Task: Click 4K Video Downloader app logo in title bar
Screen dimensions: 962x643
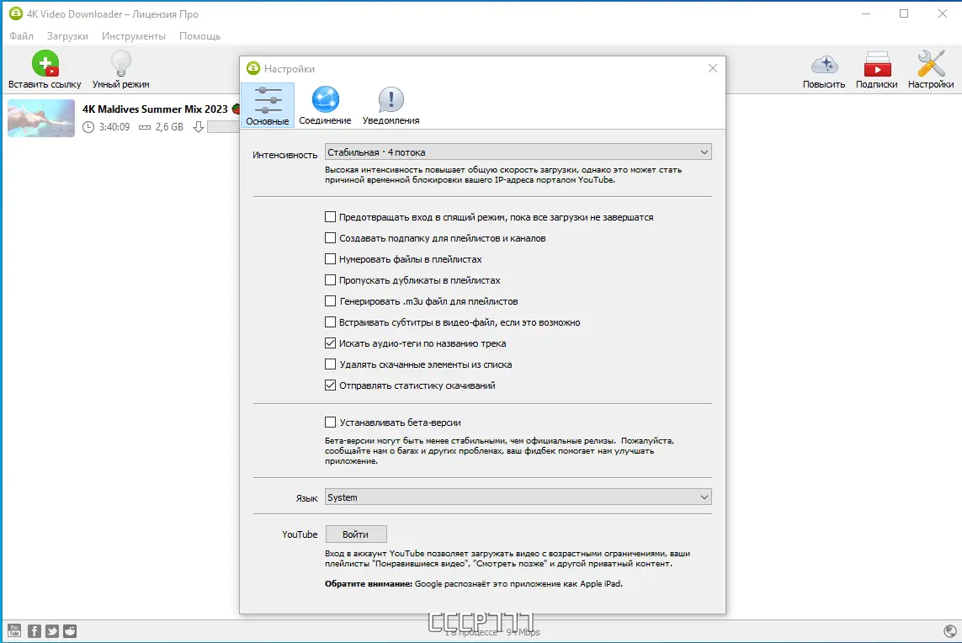Action: pyautogui.click(x=15, y=13)
